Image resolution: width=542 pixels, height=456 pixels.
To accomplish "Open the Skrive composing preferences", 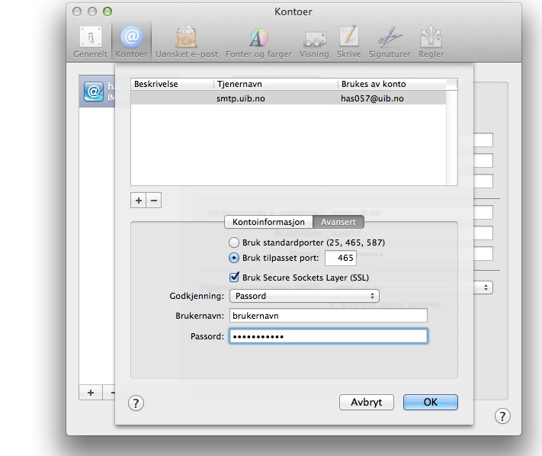I will 348,41.
